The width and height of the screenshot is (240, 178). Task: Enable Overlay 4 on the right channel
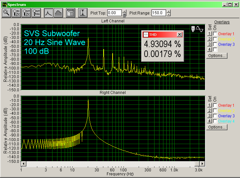[x=215, y=121]
